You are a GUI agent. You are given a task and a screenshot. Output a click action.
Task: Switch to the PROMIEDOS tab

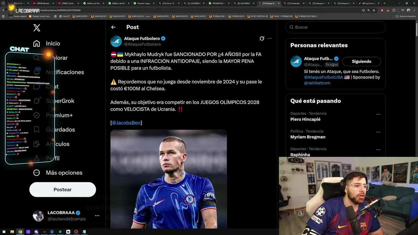(219, 3)
